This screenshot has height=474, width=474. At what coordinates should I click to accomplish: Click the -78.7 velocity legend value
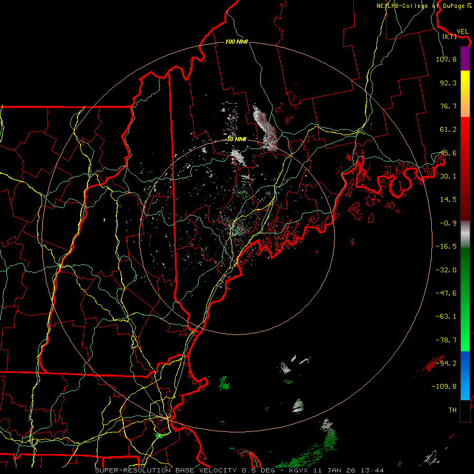click(446, 340)
